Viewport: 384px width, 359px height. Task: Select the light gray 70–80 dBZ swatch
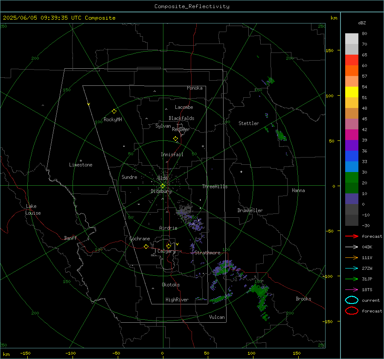tap(352, 39)
